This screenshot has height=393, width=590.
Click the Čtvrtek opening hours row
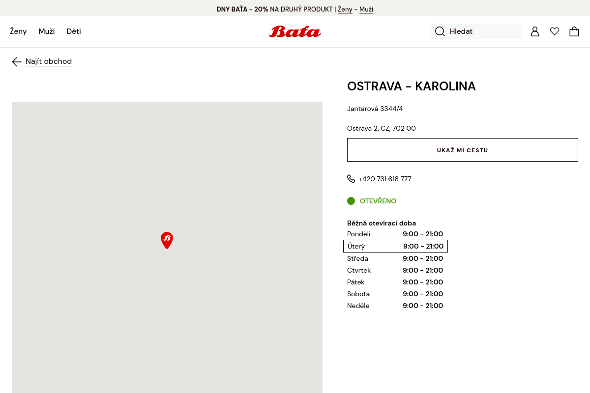(395, 270)
